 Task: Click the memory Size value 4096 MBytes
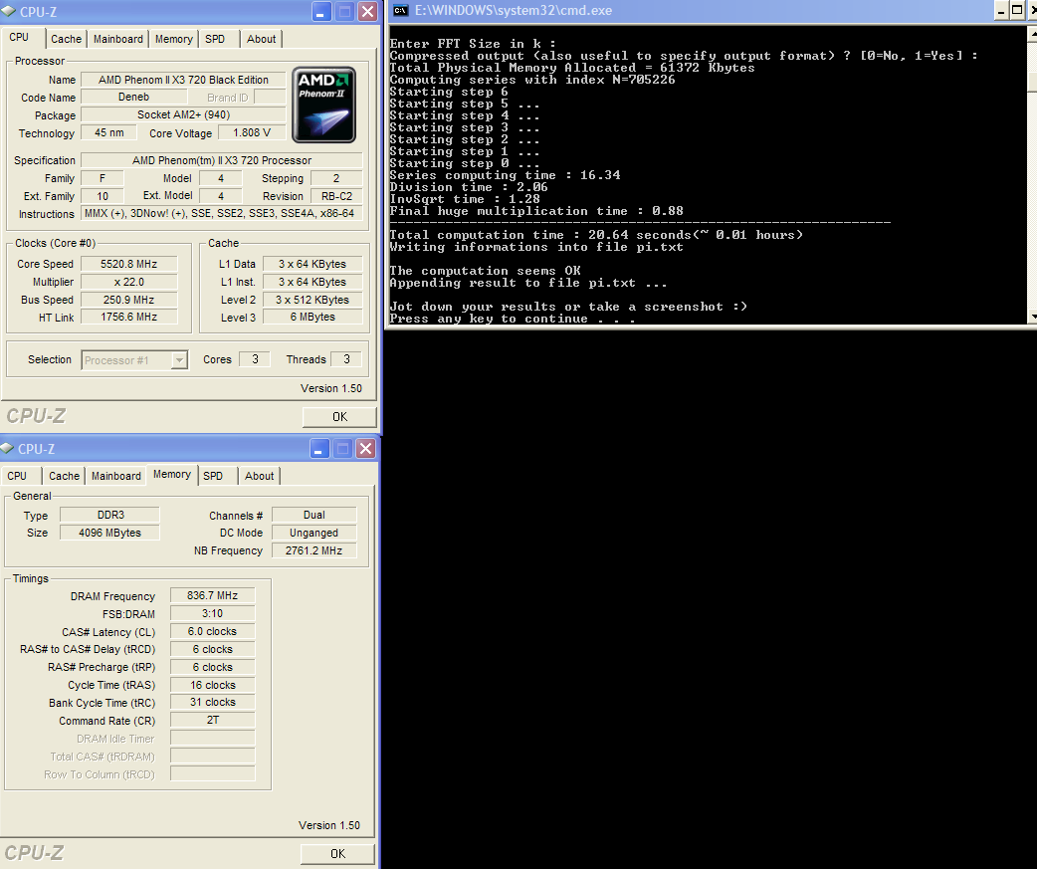[109, 533]
